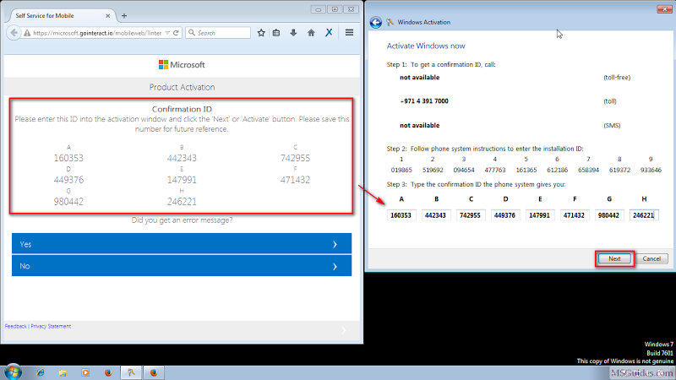The width and height of the screenshot is (676, 380).
Task: Expand the URL bar history dropdown
Action: (167, 33)
